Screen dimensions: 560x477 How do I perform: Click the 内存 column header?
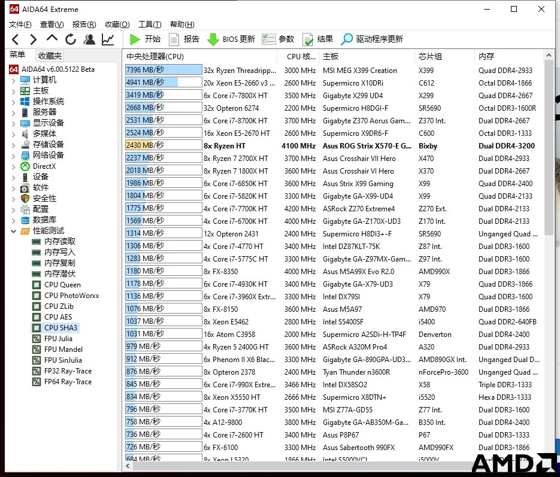pos(508,56)
